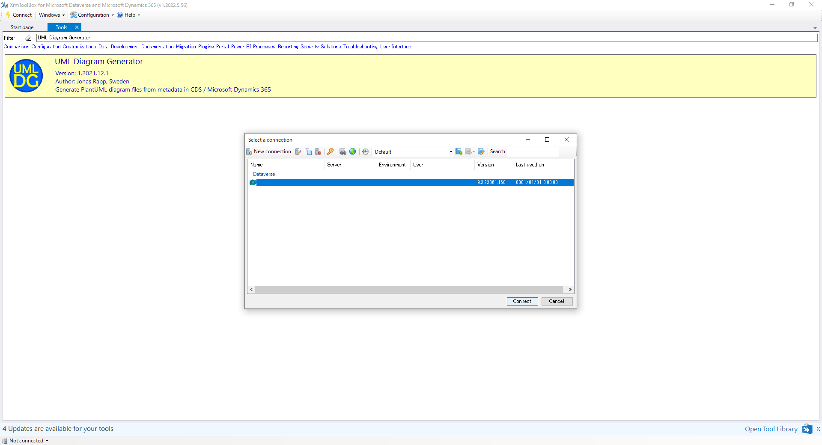The image size is (822, 445).
Task: Click the Cancel button in dialog
Action: 557,301
